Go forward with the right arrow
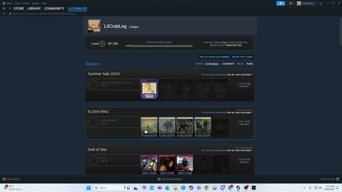 pos(10,9)
